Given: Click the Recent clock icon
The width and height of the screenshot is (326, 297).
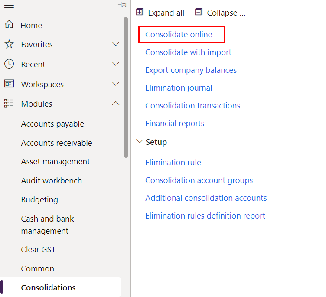Looking at the screenshot, I should [9, 64].
